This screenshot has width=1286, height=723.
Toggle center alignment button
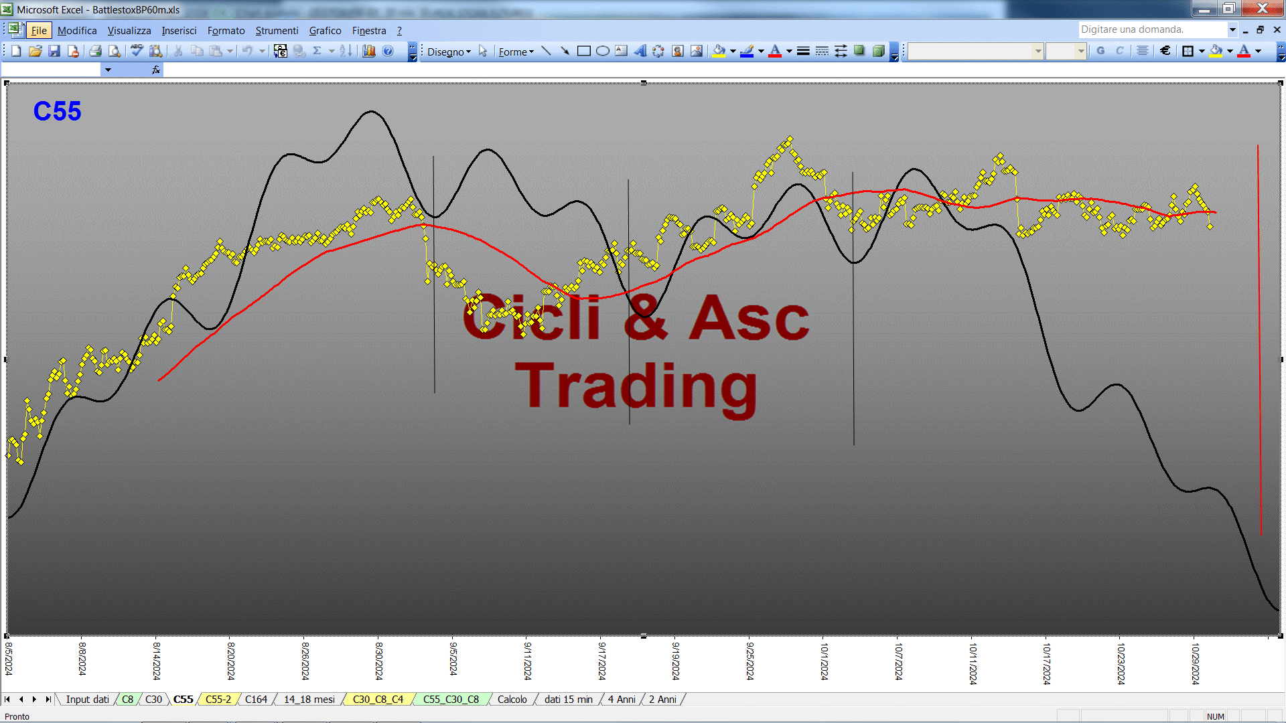click(1143, 51)
